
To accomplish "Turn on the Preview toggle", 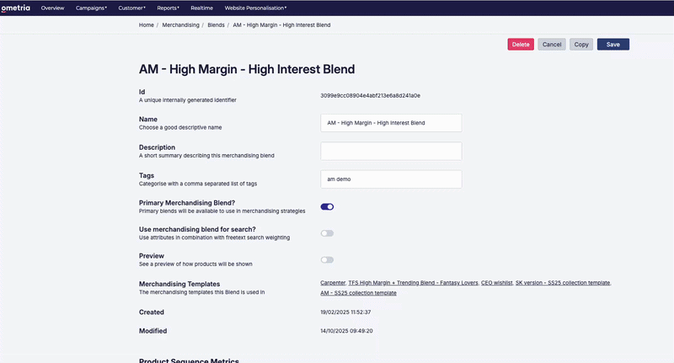I will click(327, 260).
